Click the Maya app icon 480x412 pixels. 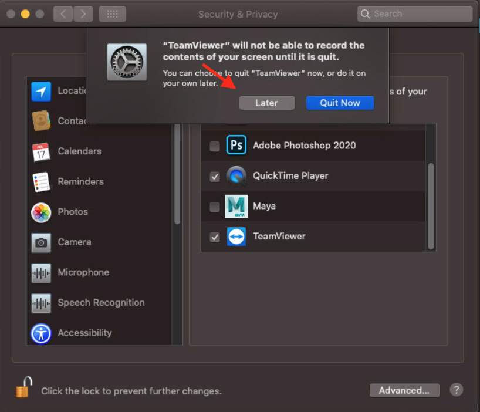pyautogui.click(x=236, y=206)
